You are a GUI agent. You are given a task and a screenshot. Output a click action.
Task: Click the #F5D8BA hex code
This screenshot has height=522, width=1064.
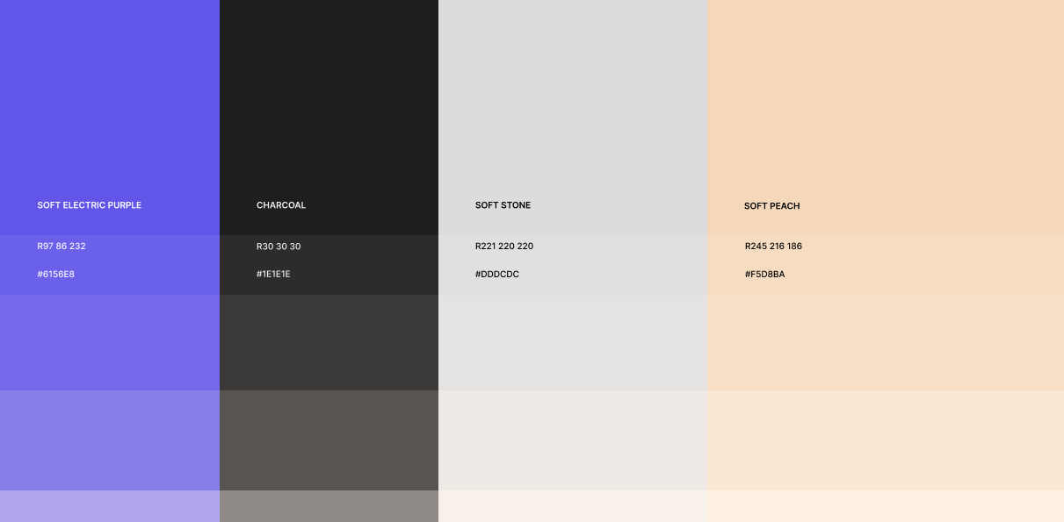(764, 275)
